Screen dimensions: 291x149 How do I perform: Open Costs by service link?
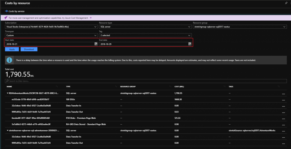(15, 11)
